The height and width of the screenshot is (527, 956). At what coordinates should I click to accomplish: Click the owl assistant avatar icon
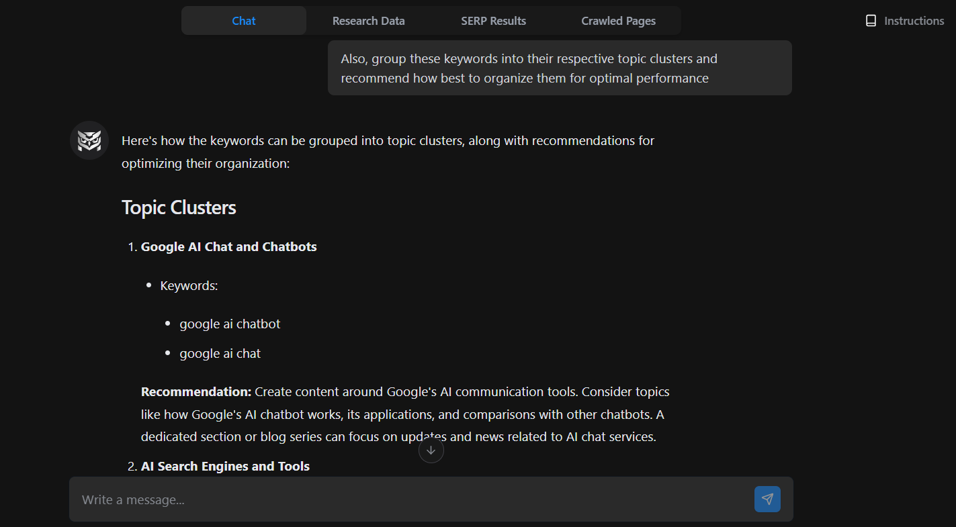point(89,140)
